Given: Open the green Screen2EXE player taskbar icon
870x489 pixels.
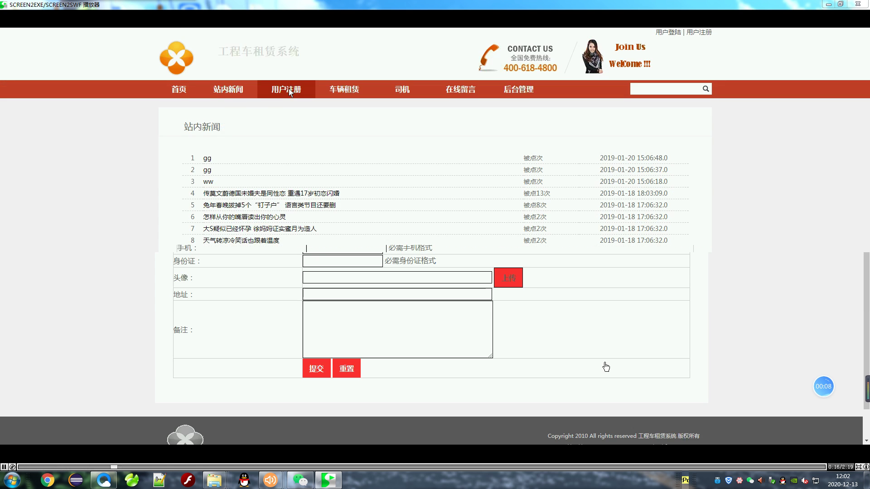Looking at the screenshot, I should tap(329, 480).
